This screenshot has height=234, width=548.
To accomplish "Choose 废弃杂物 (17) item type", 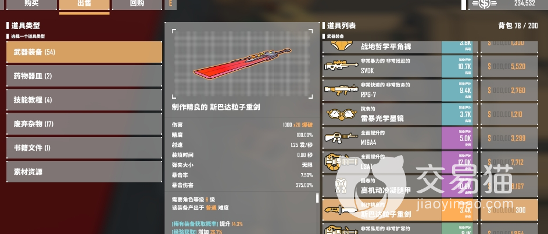I will coord(84,124).
